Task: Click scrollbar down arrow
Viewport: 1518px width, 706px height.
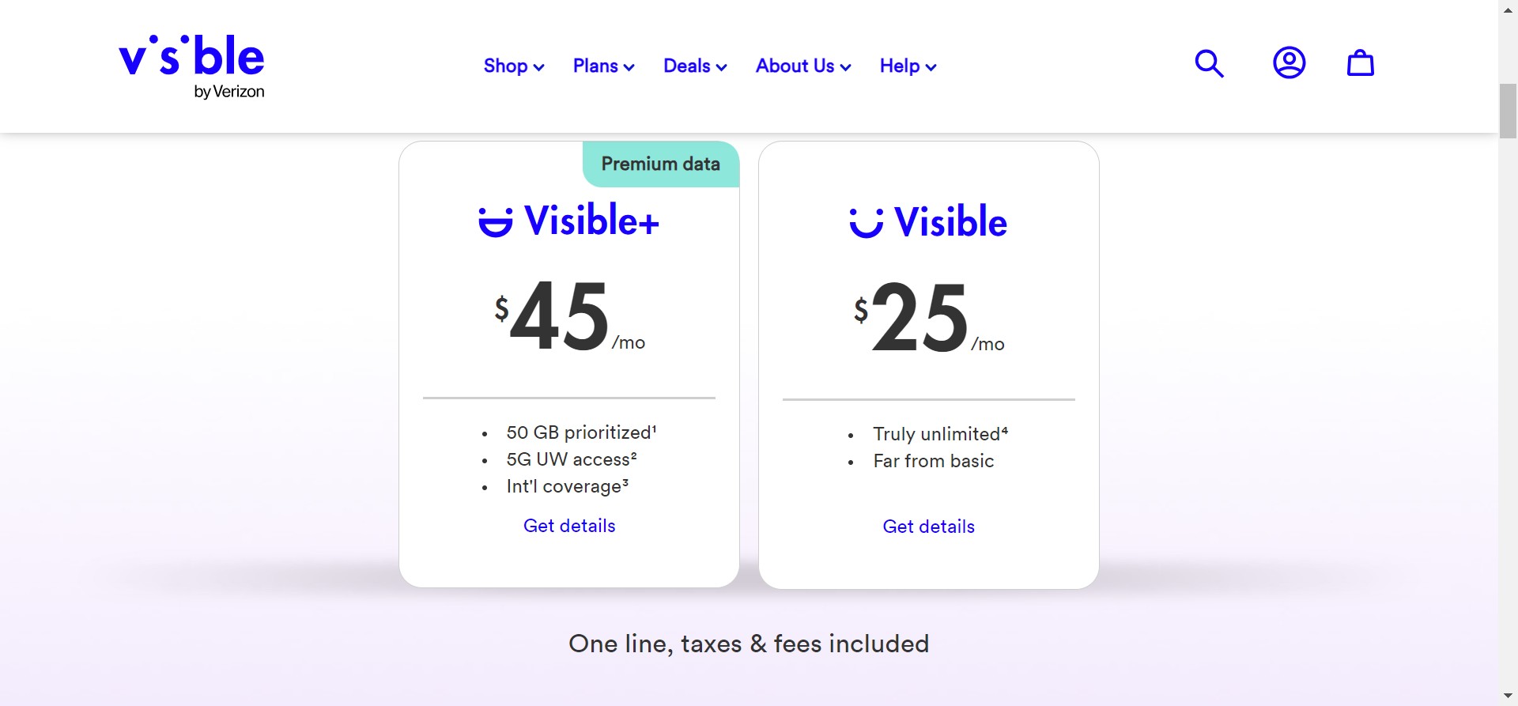Action: point(1508,697)
